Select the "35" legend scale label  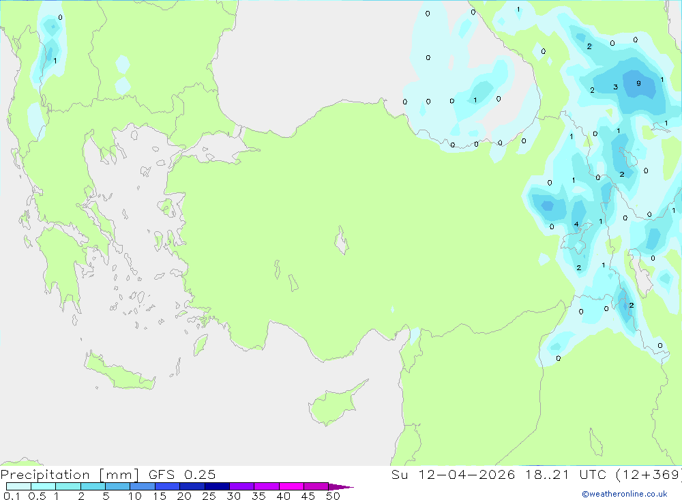tap(258, 496)
